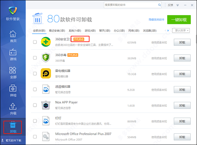Viewport: 197px width, 145px height.
Task: Tick the Nox APP Player checkbox
Action: point(35,105)
